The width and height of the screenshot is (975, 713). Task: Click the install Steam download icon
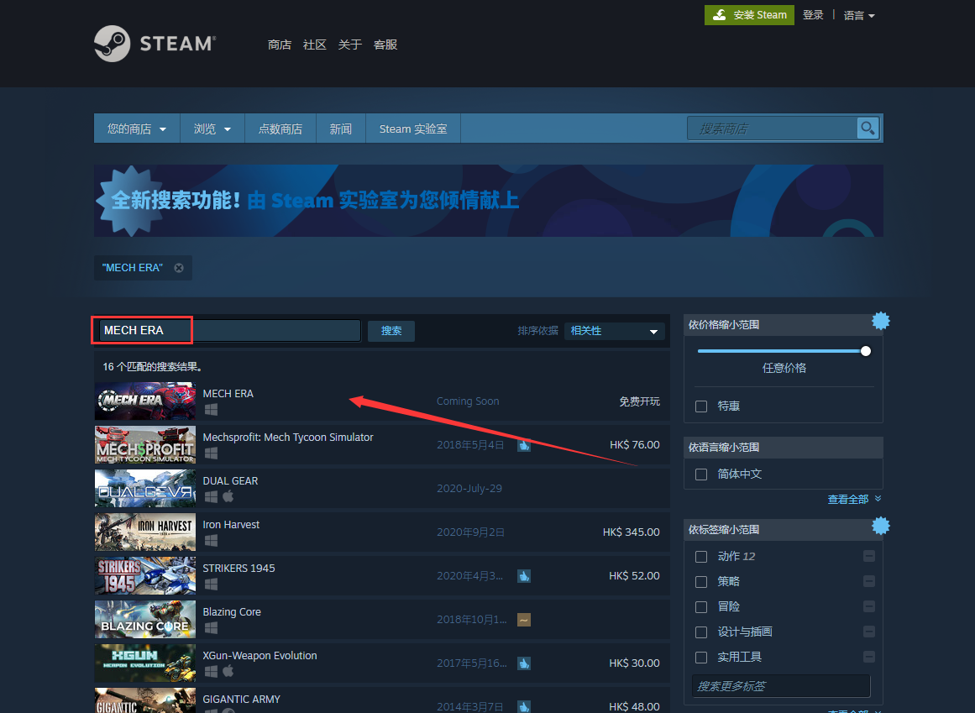720,15
